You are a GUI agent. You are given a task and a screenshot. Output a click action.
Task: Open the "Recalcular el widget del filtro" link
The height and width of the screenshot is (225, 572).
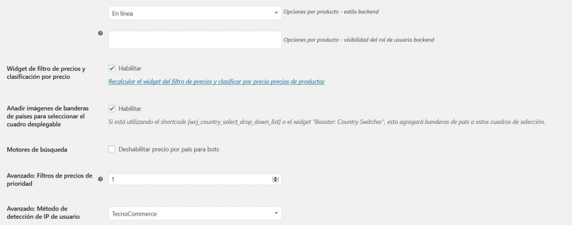(x=216, y=82)
